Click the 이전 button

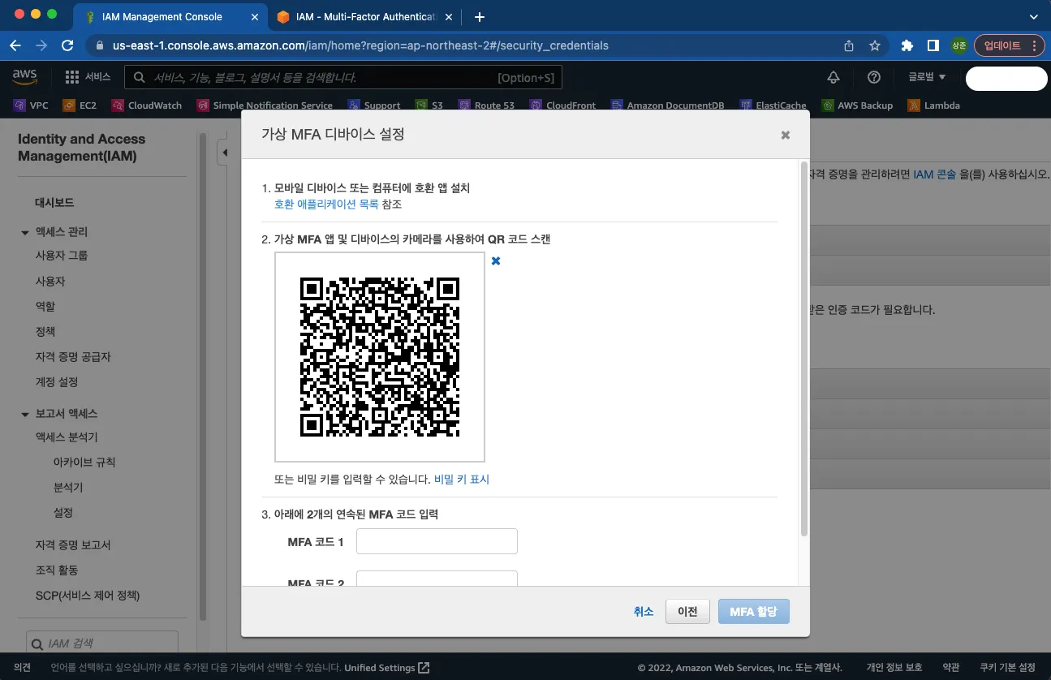point(687,612)
